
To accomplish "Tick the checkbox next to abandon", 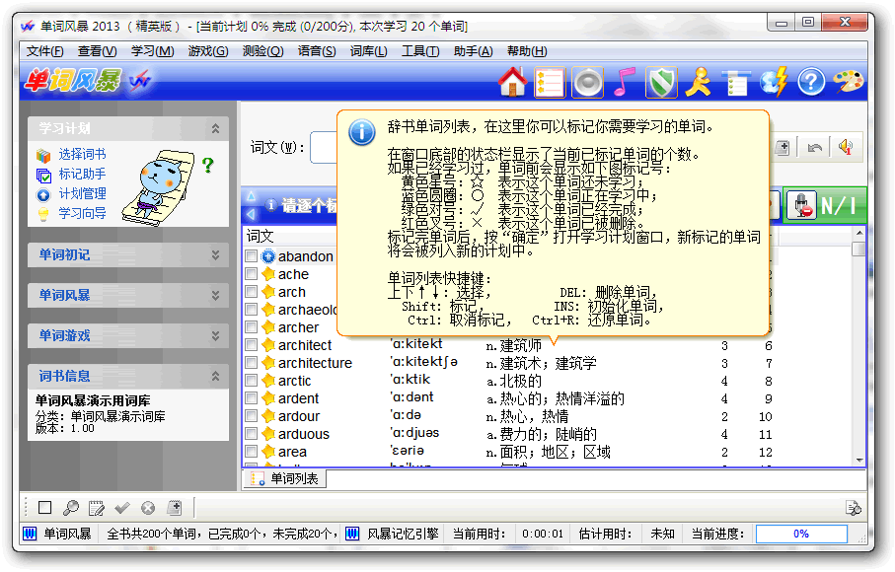I will [x=252, y=256].
